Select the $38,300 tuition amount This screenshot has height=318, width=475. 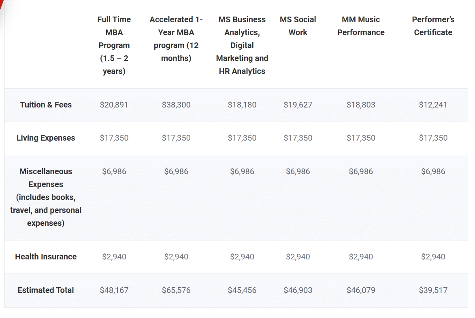pos(176,105)
